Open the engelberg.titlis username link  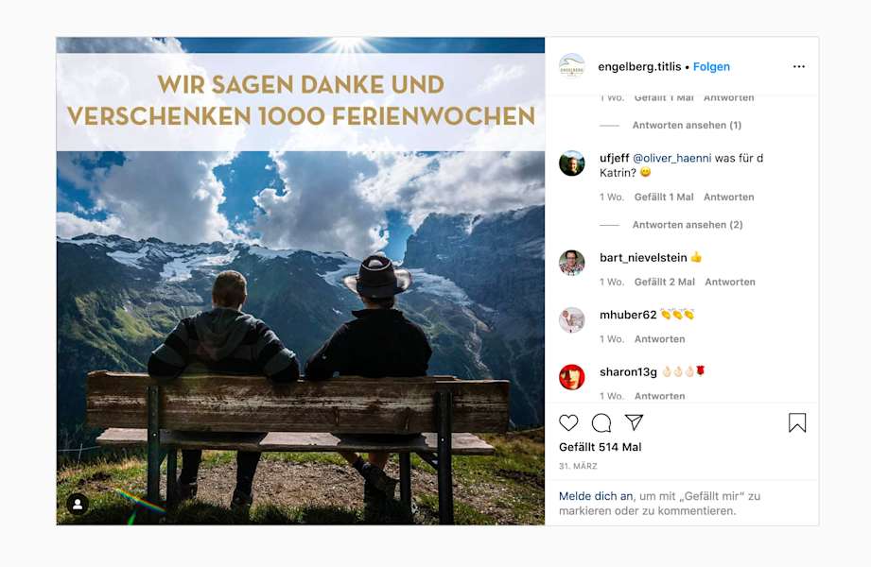639,67
